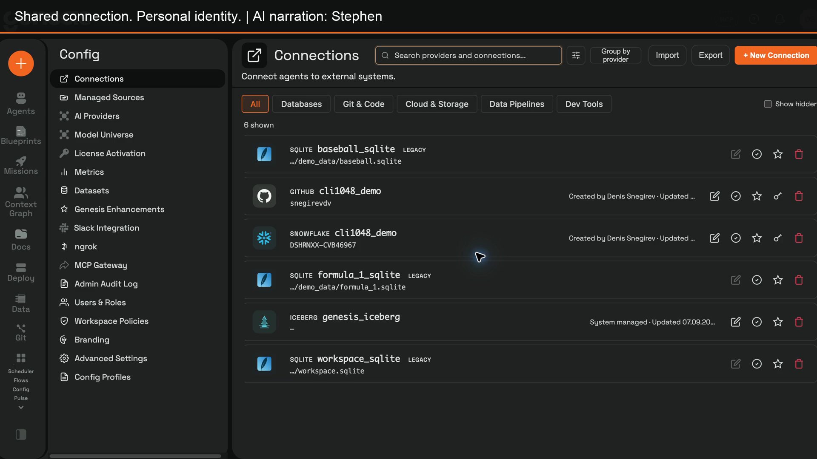Click the orange plus create button

21,63
